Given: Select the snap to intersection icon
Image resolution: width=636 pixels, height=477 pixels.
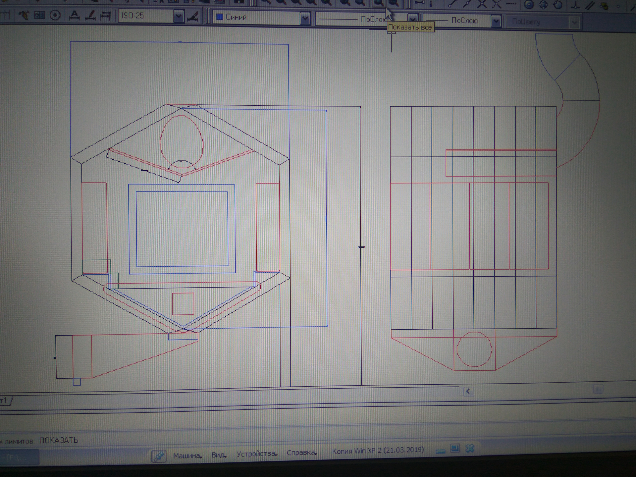Looking at the screenshot, I should (482, 4).
